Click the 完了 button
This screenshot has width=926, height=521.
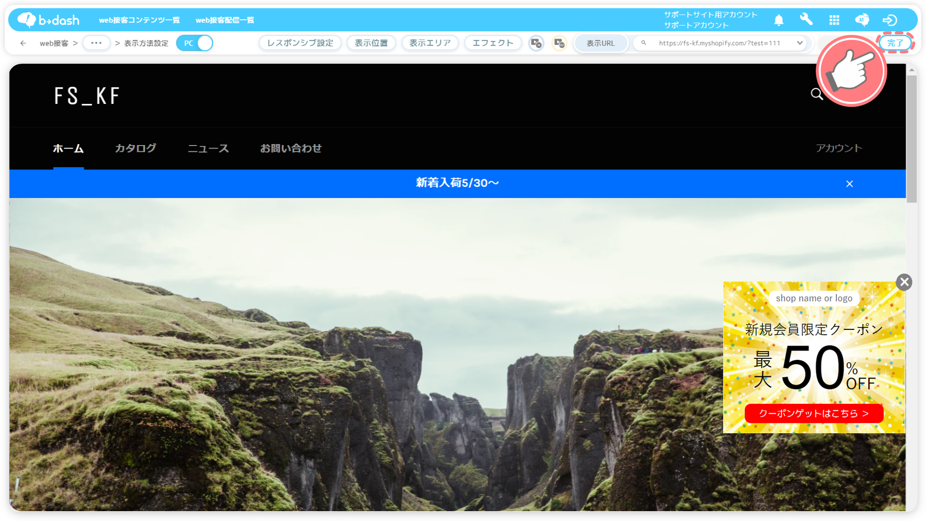click(895, 43)
